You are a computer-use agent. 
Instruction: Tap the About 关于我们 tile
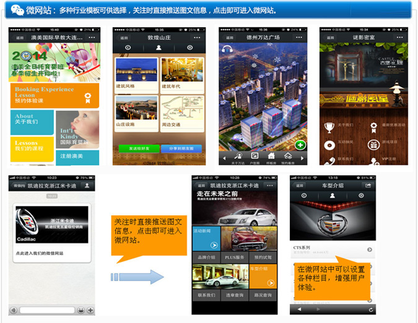tap(32, 122)
